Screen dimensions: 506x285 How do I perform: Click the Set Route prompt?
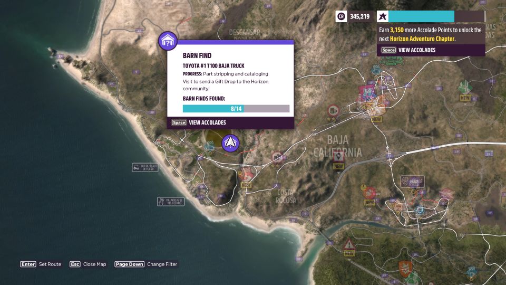[x=41, y=264]
